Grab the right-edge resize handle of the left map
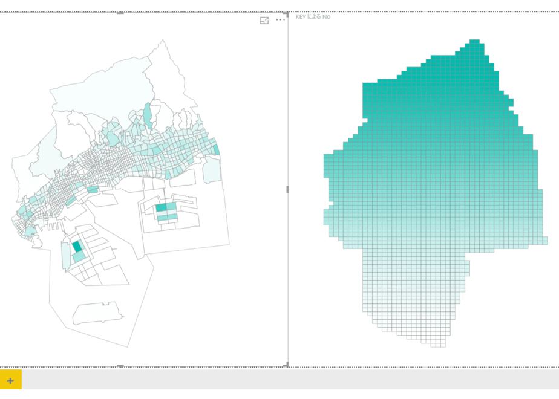Image resolution: width=559 pixels, height=399 pixels. 287,189
